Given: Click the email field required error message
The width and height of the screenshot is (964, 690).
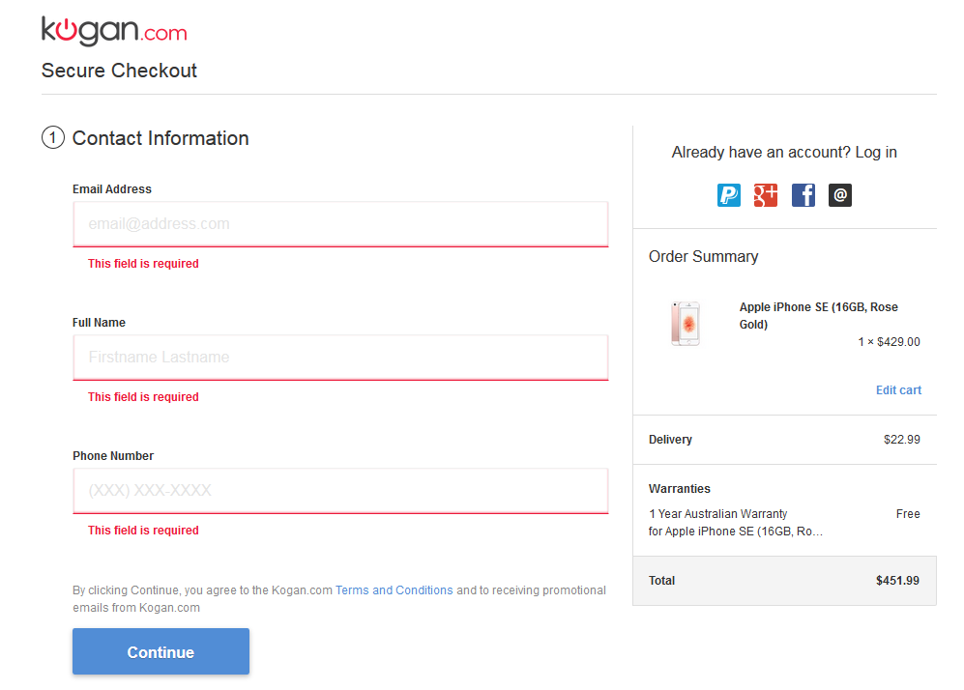Looking at the screenshot, I should (x=143, y=264).
